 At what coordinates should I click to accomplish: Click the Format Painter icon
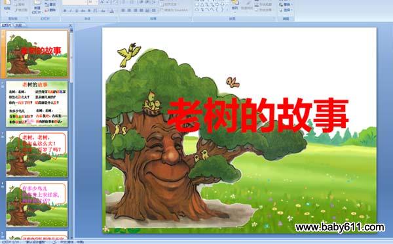click(x=21, y=10)
